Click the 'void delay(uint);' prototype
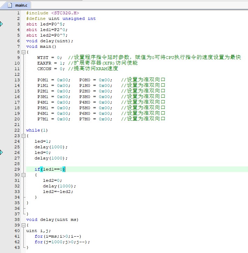The width and height of the screenshot is (248, 253). click(x=50, y=41)
